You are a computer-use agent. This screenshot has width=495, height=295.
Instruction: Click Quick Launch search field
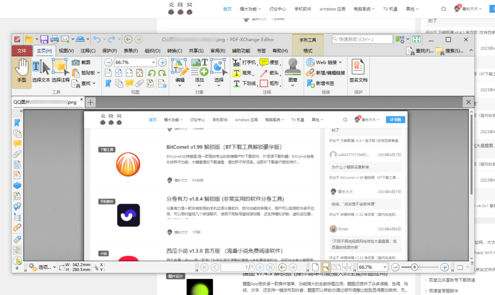click(362, 39)
